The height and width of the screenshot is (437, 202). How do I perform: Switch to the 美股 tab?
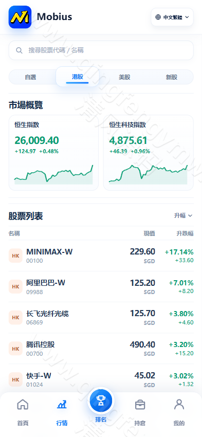pyautogui.click(x=124, y=77)
